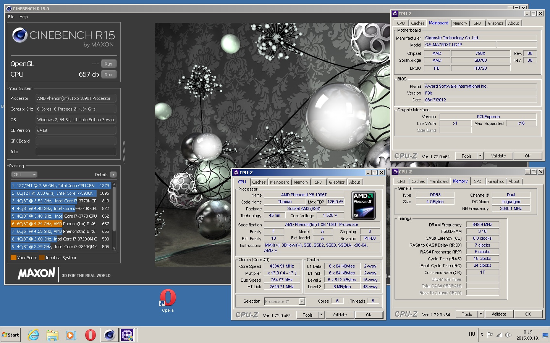Click the Cinebench title bar icon
Image resolution: width=550 pixels, height=343 pixels.
click(9, 8)
